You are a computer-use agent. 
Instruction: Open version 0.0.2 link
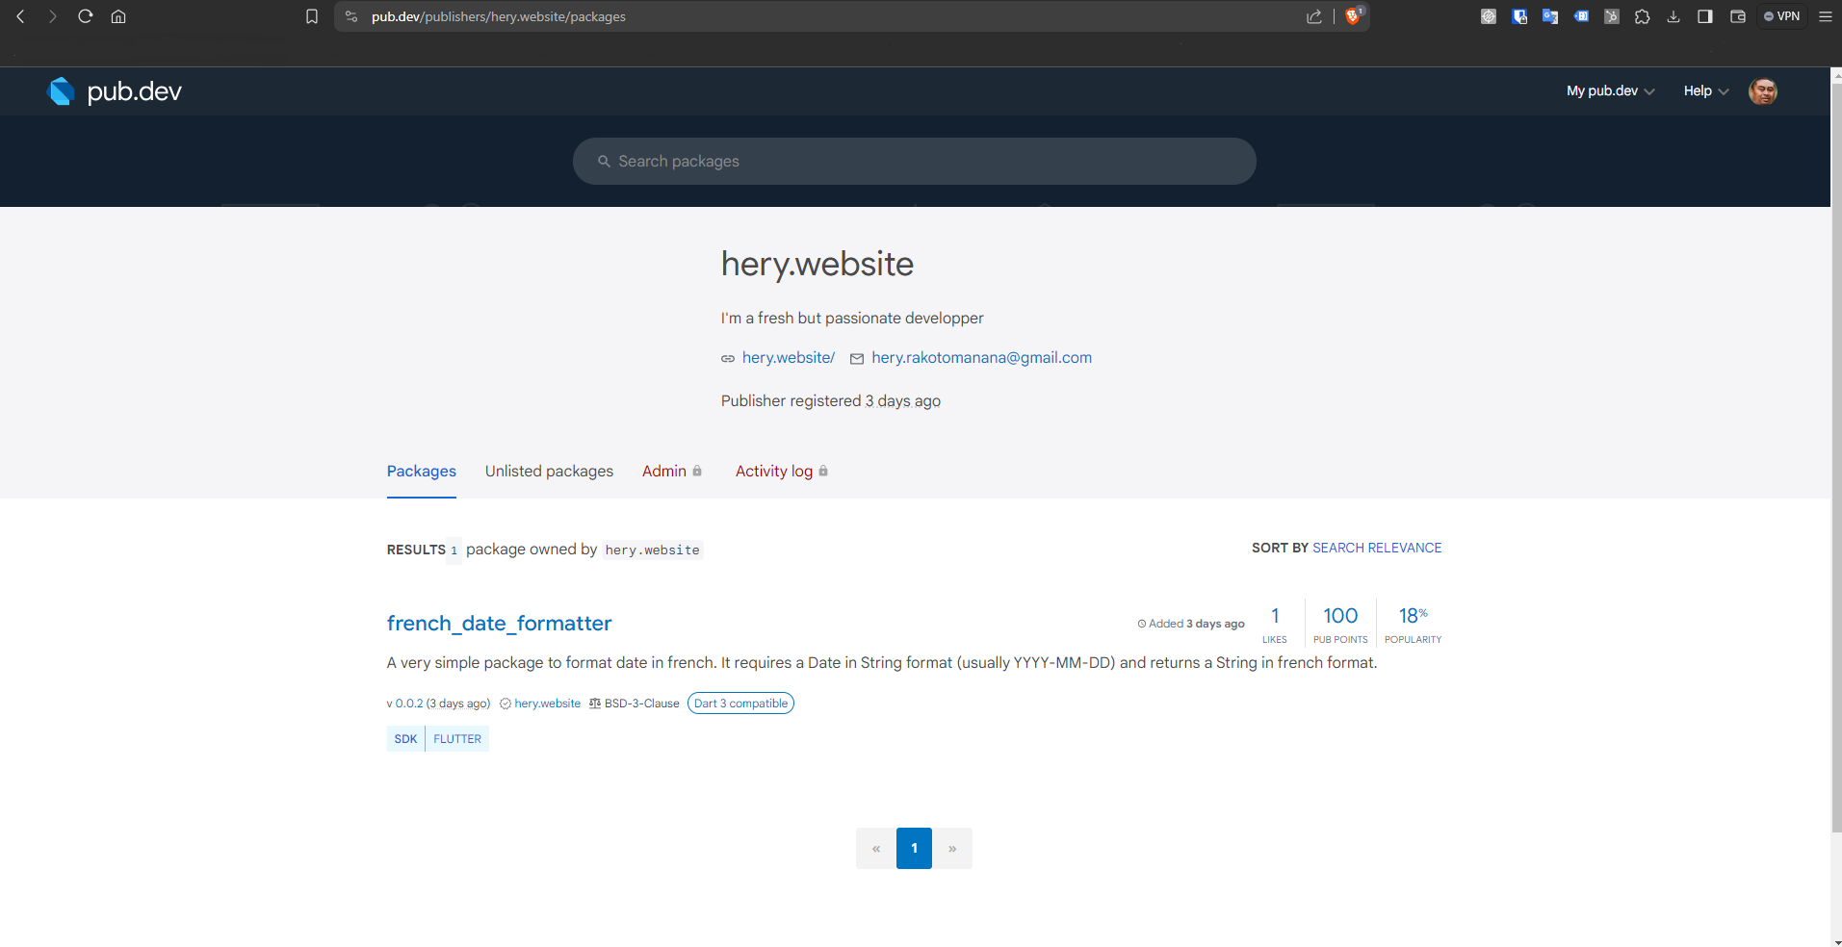coord(409,704)
